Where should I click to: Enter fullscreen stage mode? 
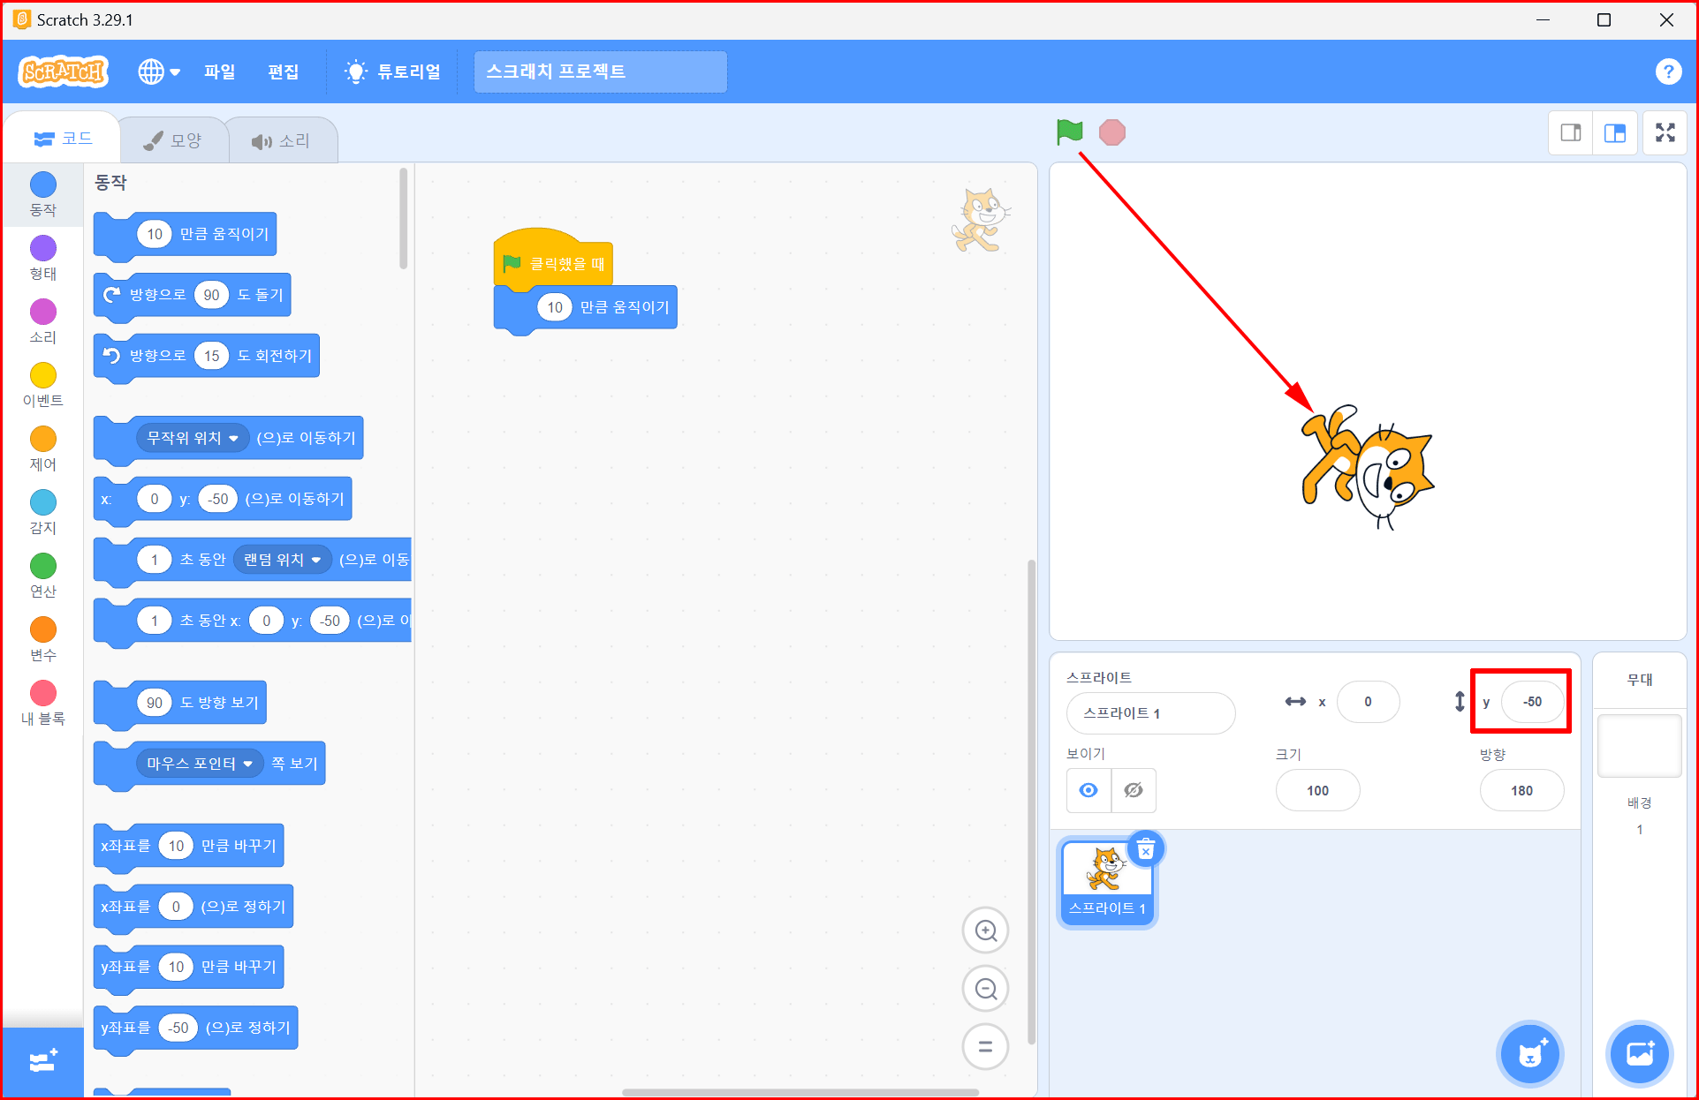click(x=1665, y=133)
